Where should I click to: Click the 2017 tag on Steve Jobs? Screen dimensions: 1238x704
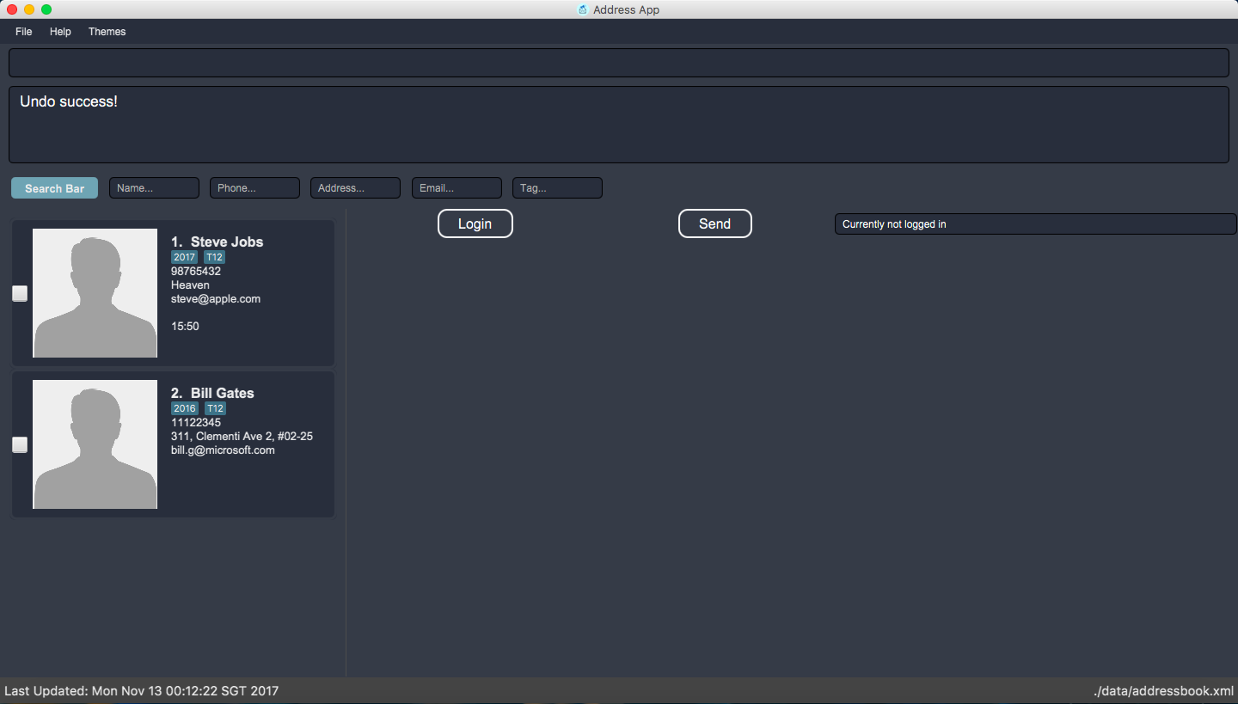coord(184,257)
